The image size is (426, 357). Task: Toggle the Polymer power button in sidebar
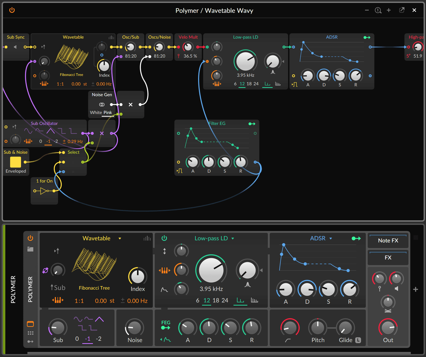[30, 238]
